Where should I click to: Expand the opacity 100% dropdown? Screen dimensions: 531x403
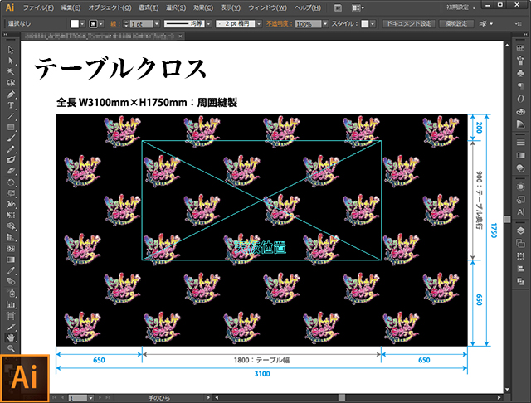(325, 24)
